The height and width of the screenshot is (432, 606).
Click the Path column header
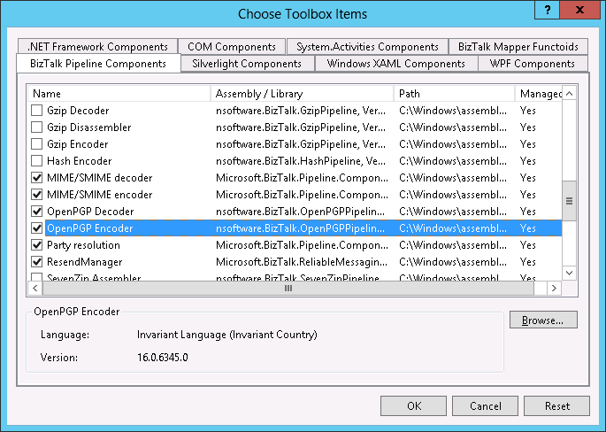(455, 94)
